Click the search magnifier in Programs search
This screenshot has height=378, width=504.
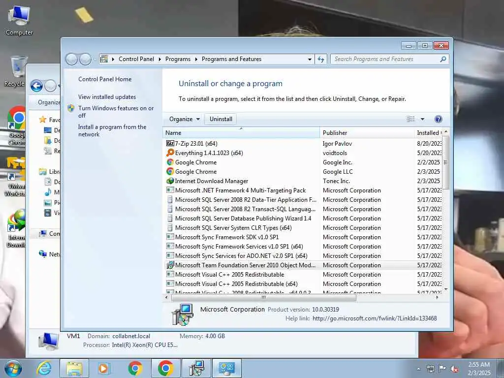(x=443, y=59)
